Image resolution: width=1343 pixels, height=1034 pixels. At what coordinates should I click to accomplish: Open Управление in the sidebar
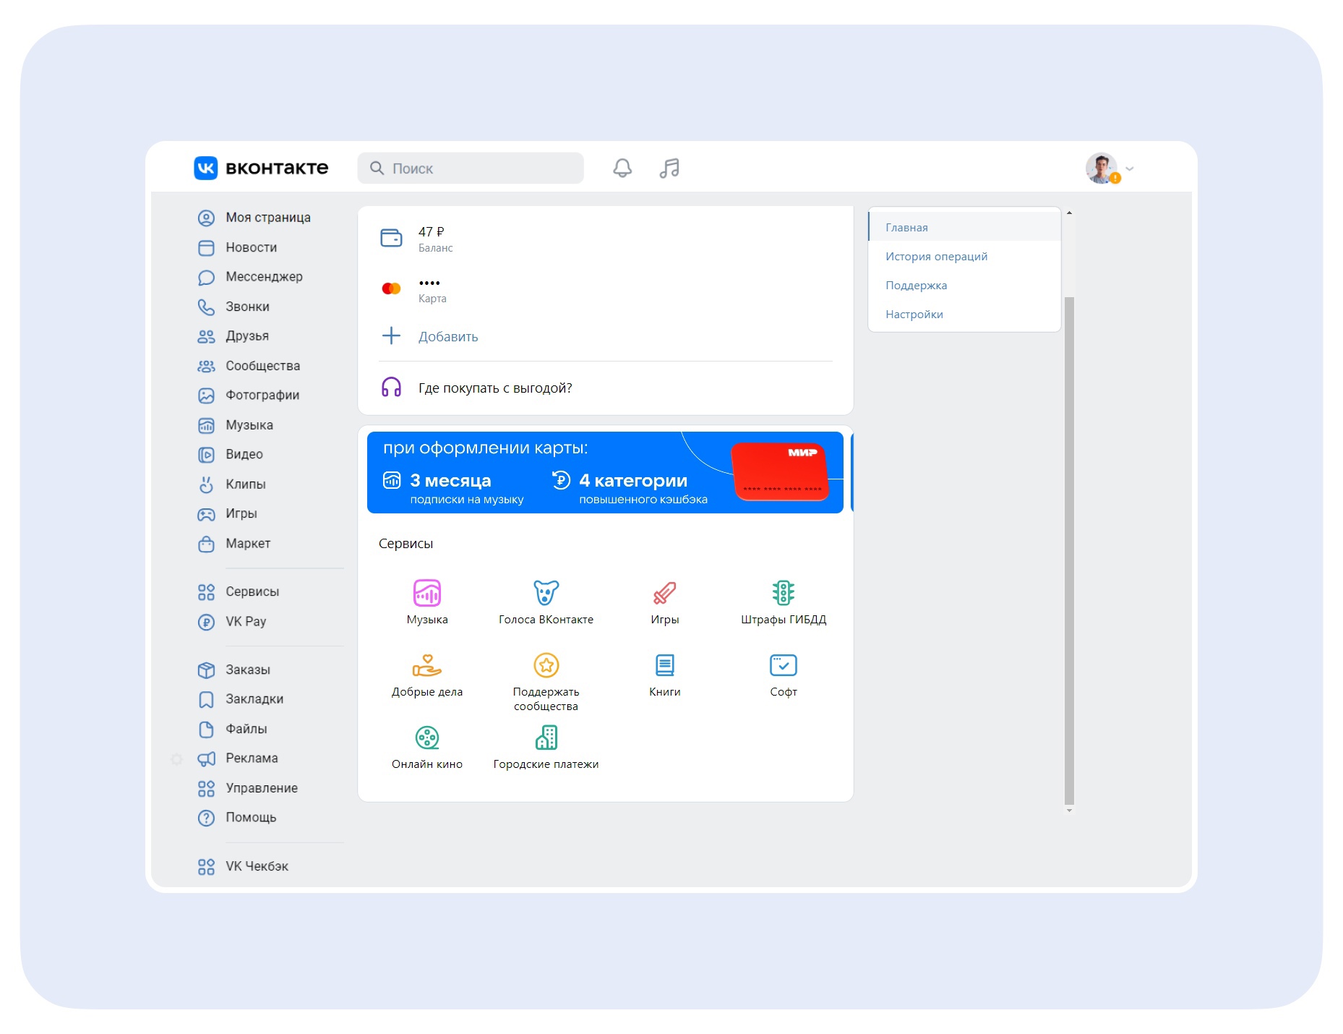[x=248, y=788]
